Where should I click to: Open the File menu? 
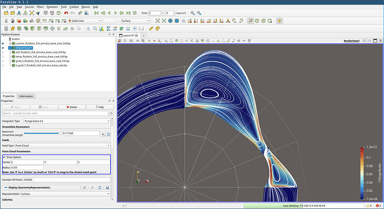pyautogui.click(x=4, y=7)
